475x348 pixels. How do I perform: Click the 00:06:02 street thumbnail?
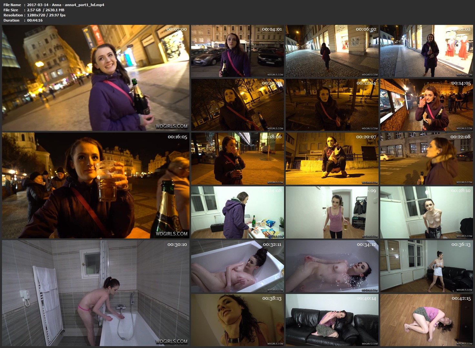tap(332, 51)
